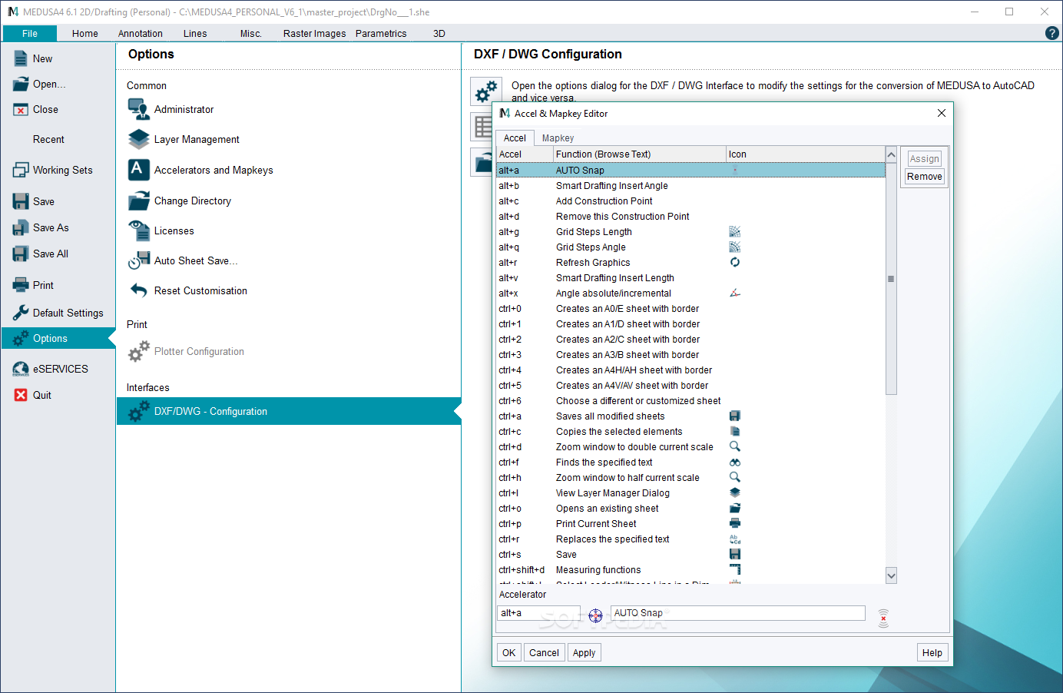Select the 'Choose a different or customized sheet' row

tap(690, 401)
